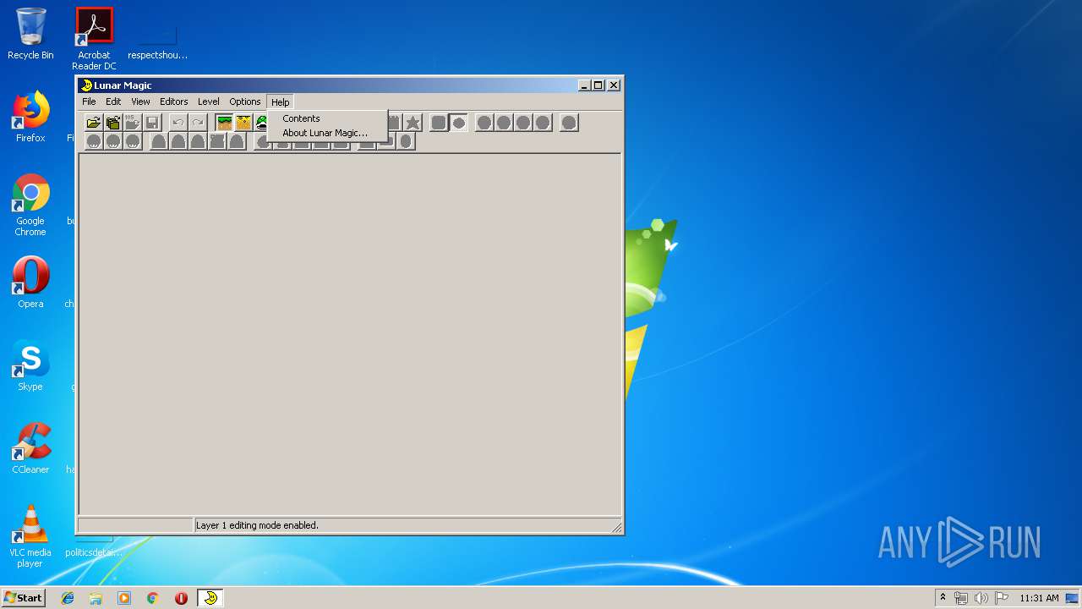The height and width of the screenshot is (609, 1082).
Task: Select the green Koopa shell sprite editing icon
Action: (261, 123)
